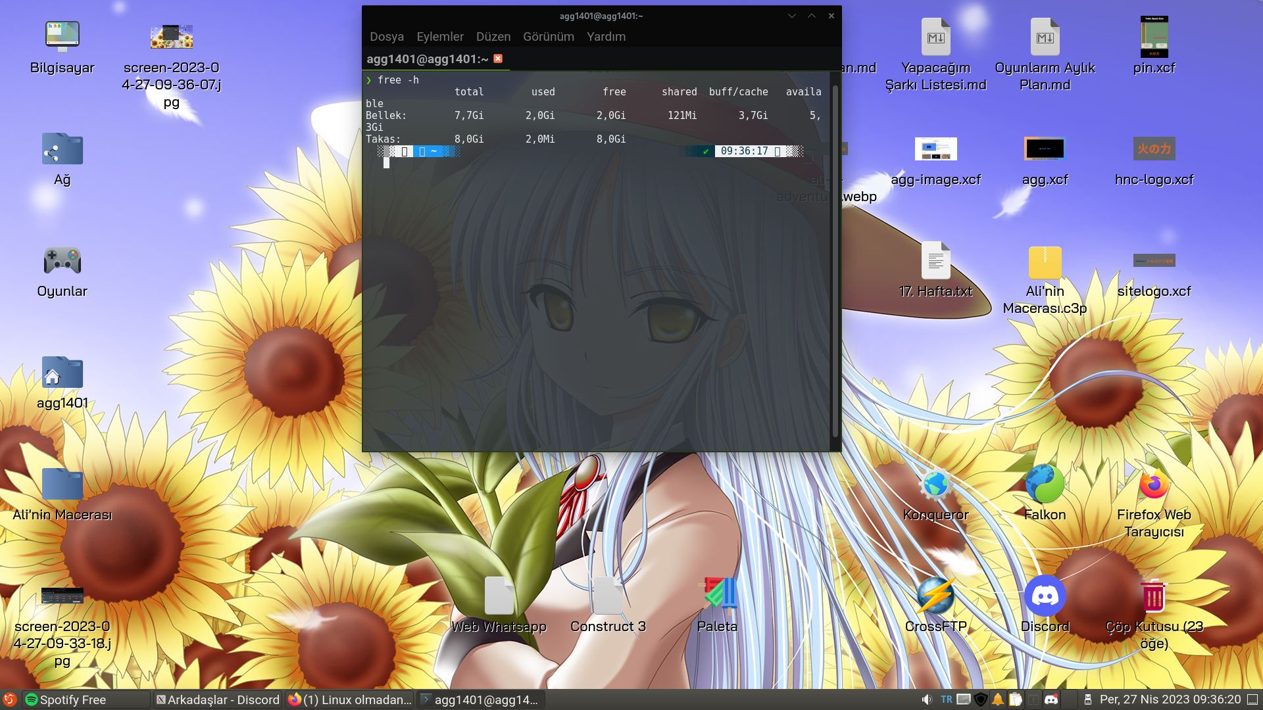Launch CrossFTP from the desktop
1263x710 pixels.
[935, 597]
